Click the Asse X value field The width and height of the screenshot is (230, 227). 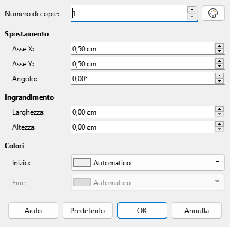pyautogui.click(x=143, y=49)
